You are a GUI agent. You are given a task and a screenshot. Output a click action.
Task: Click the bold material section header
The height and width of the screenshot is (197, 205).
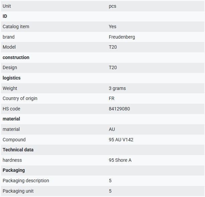tap(11, 119)
